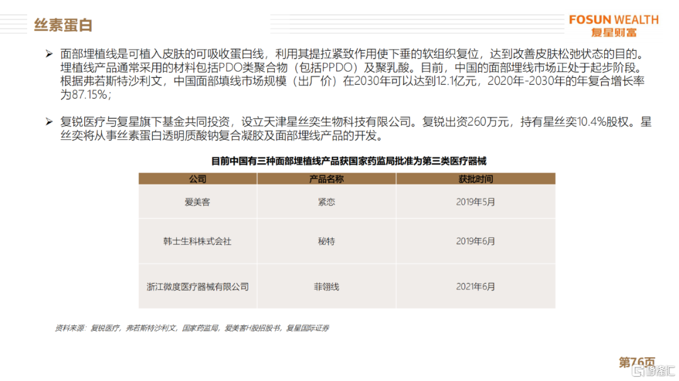Click the 产品名称 column header
Viewport: 679px width, 381px height.
(326, 179)
